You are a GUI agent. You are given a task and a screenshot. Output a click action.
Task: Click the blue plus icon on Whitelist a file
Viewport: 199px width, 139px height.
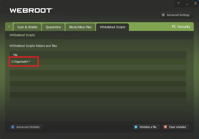136,127
